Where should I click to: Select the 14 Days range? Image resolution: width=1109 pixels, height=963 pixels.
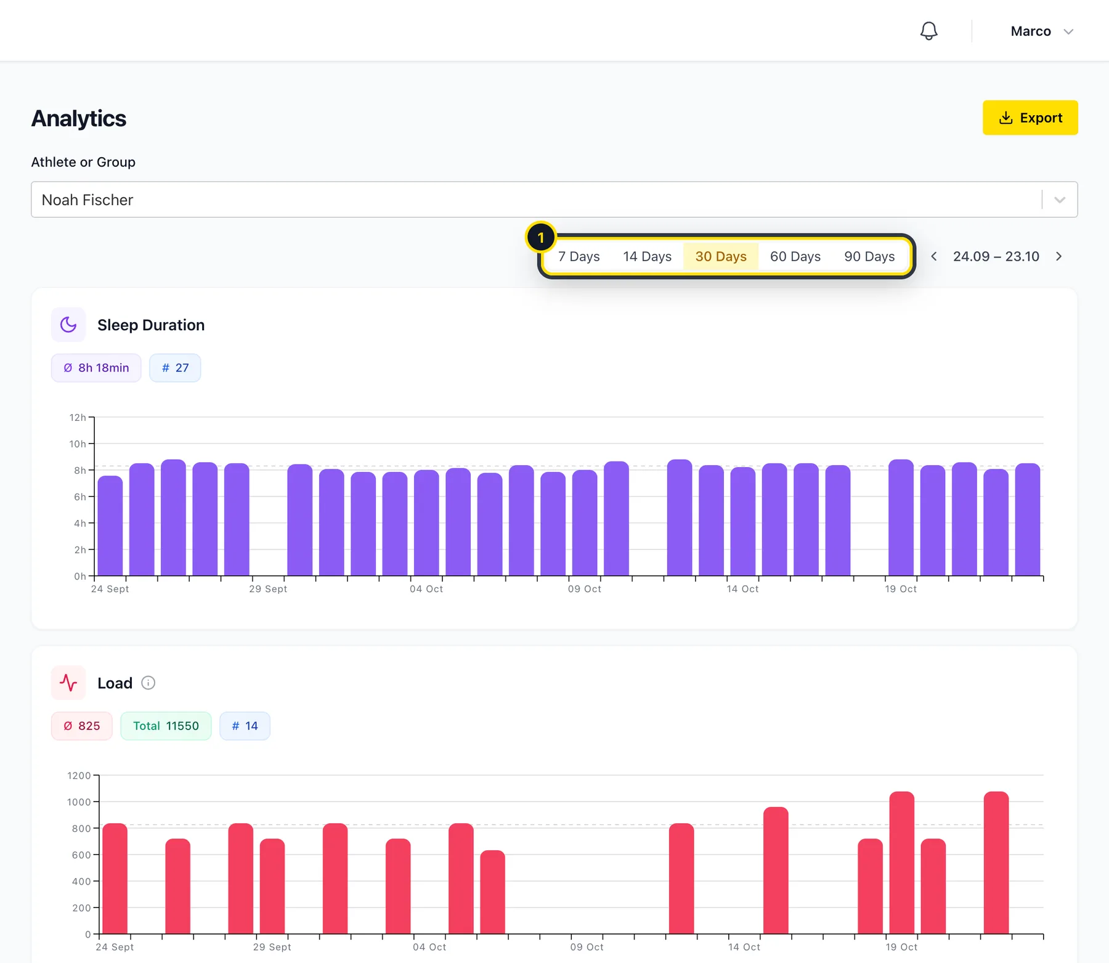click(x=647, y=256)
